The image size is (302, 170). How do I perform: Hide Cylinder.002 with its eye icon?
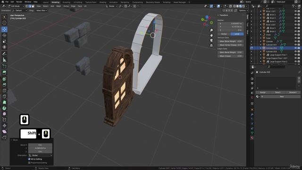(x=295, y=48)
